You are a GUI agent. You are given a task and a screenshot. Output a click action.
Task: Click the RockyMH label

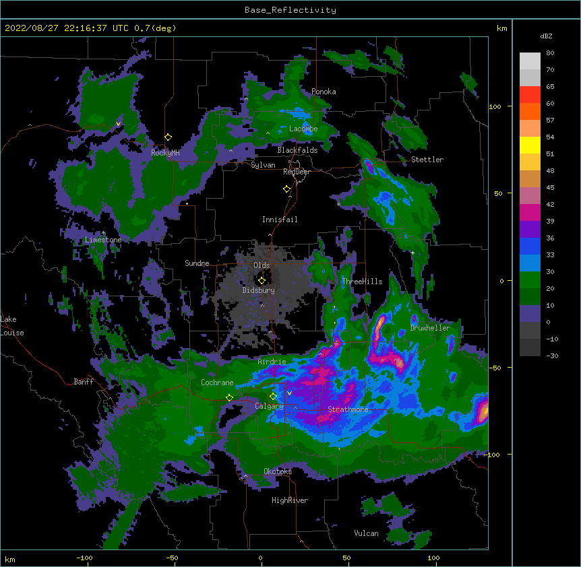coord(165,153)
